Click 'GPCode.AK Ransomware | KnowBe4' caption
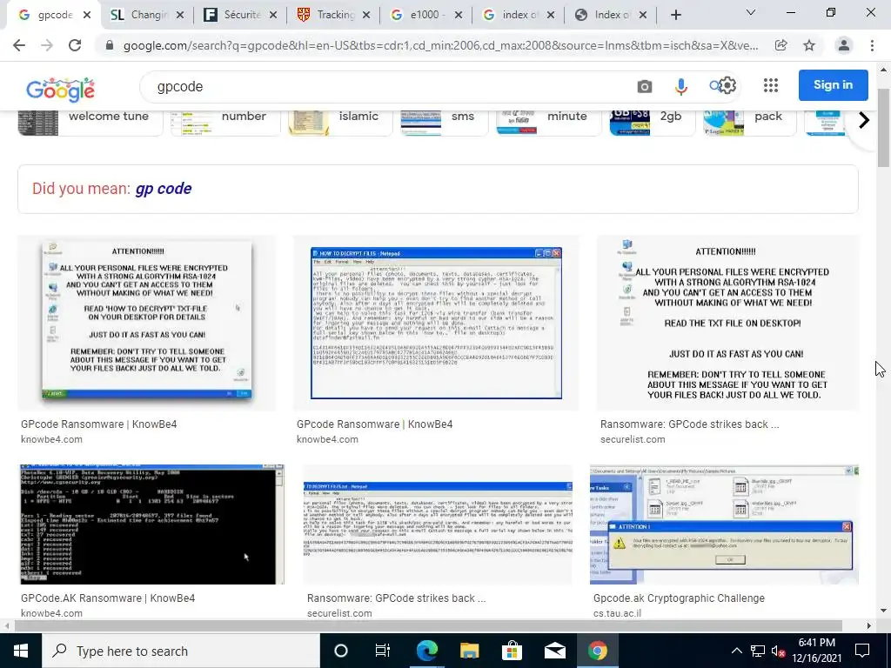This screenshot has height=668, width=891. point(108,598)
